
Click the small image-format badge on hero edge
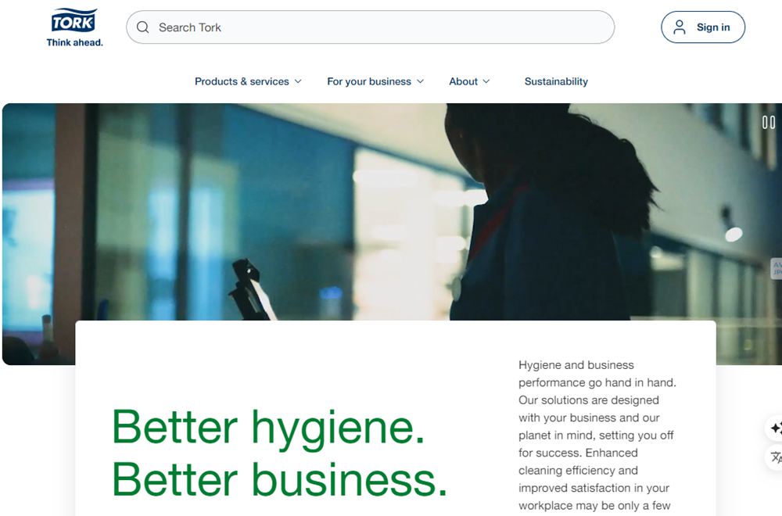777,268
